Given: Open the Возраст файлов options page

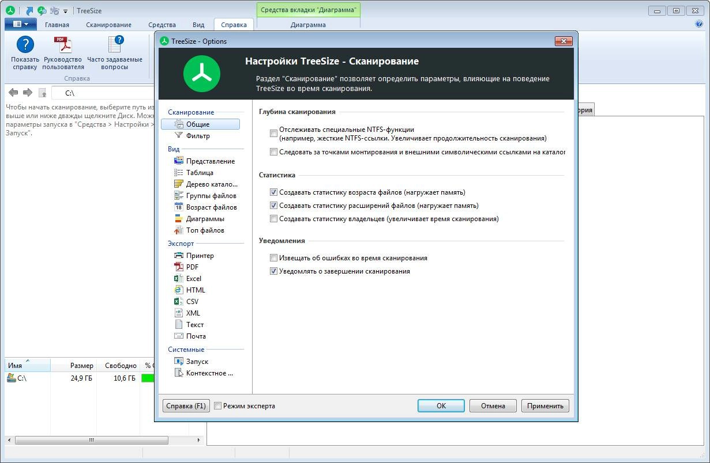Looking at the screenshot, I should coord(205,207).
